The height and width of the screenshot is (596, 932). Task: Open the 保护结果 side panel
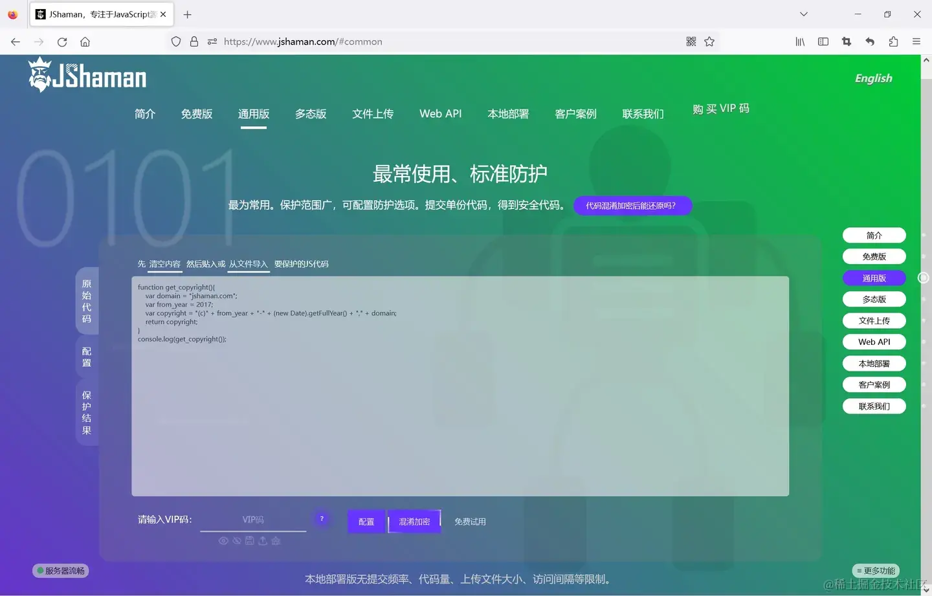pos(87,412)
